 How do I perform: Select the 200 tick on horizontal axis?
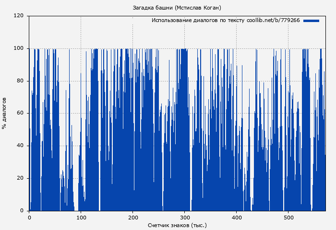(x=132, y=218)
